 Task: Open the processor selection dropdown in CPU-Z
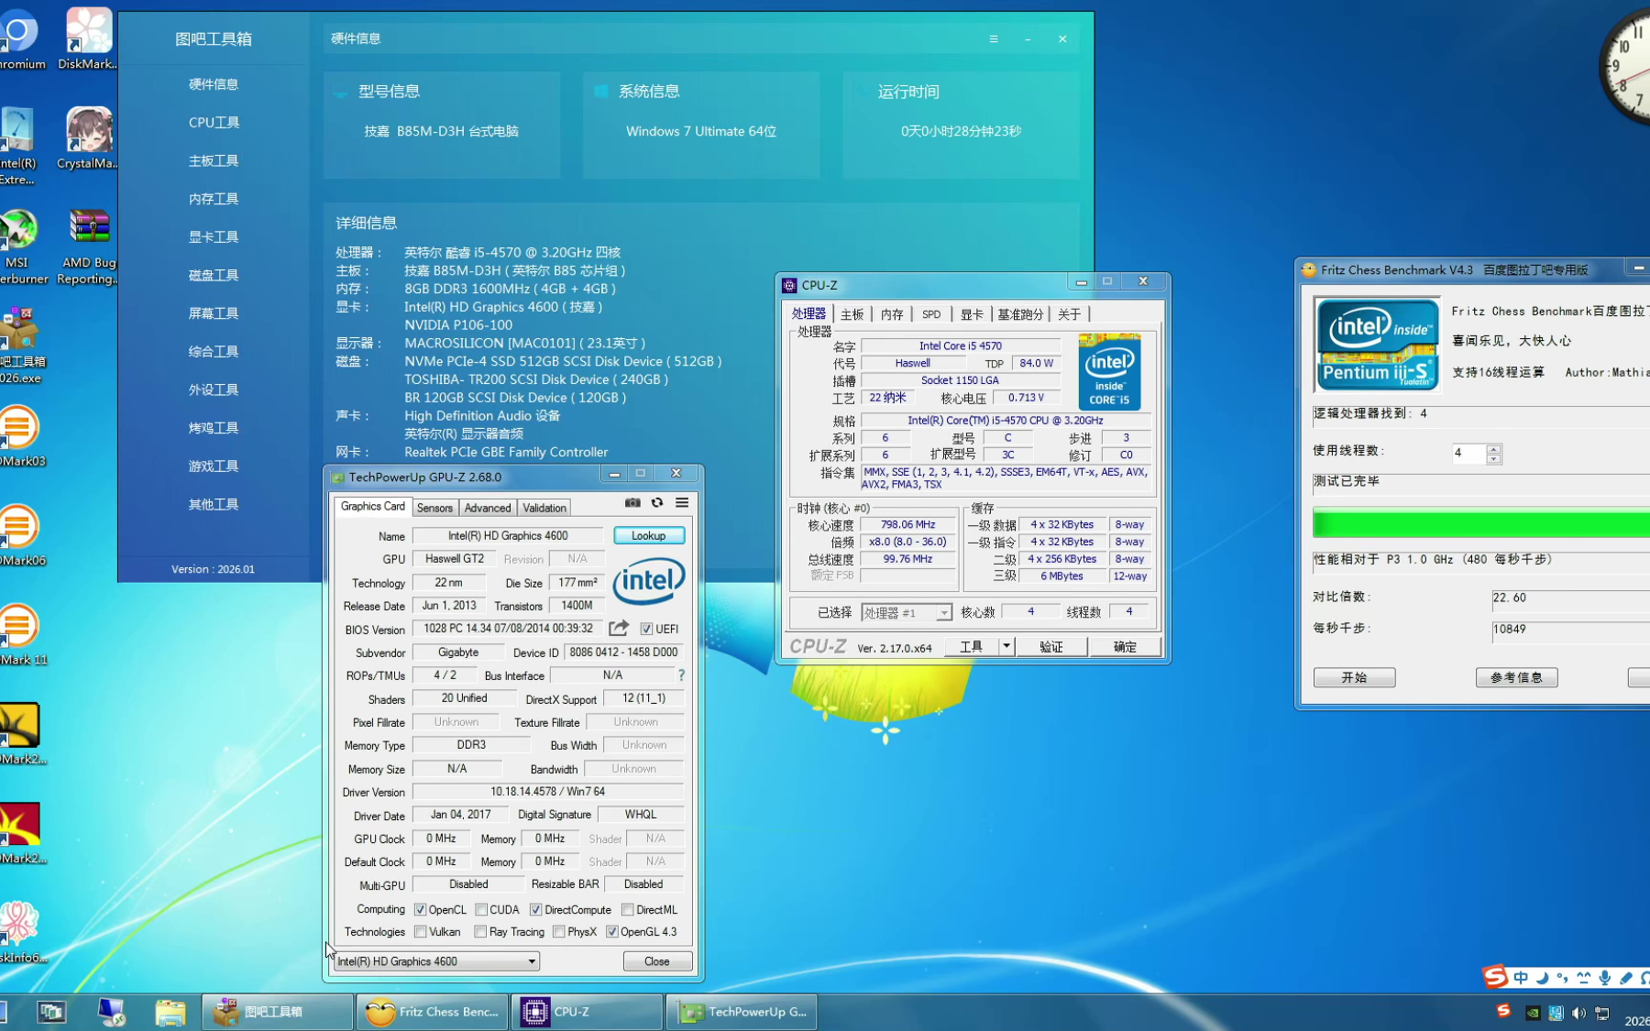point(907,612)
